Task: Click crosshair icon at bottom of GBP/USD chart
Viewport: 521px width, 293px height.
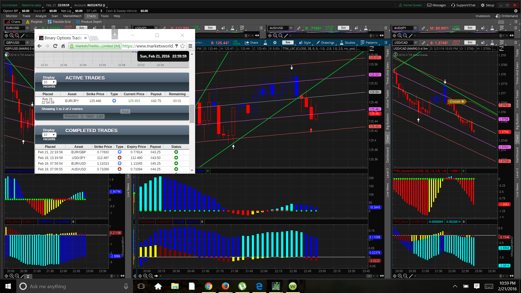Action: (6, 276)
